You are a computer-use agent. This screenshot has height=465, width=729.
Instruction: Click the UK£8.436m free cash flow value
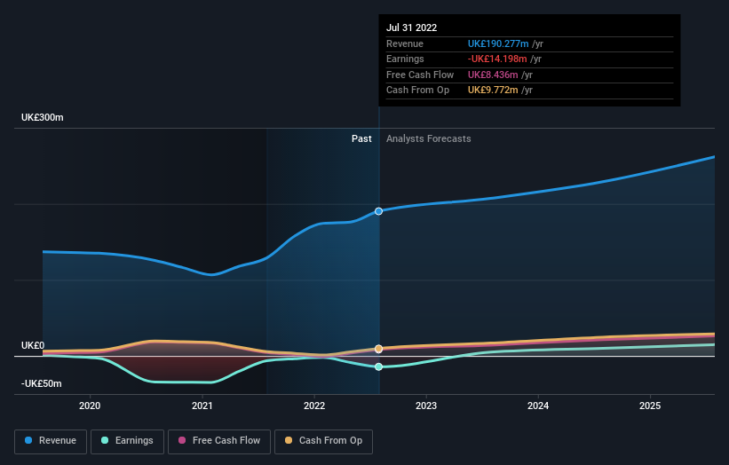point(493,75)
